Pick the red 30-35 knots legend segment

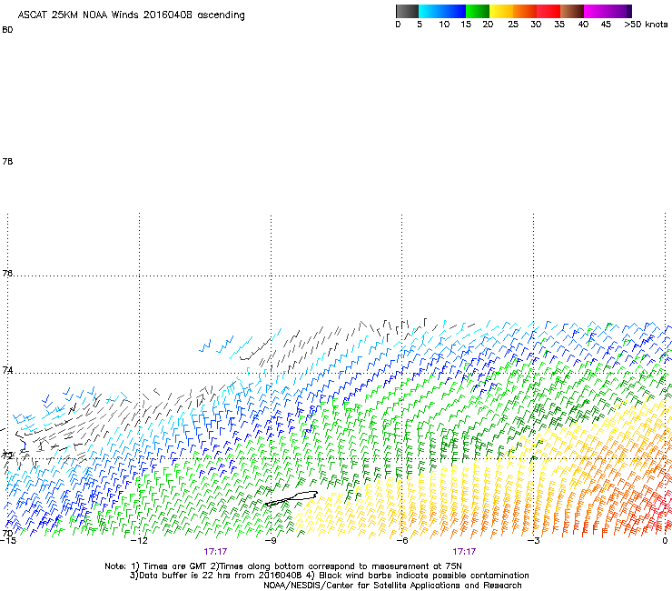[548, 11]
